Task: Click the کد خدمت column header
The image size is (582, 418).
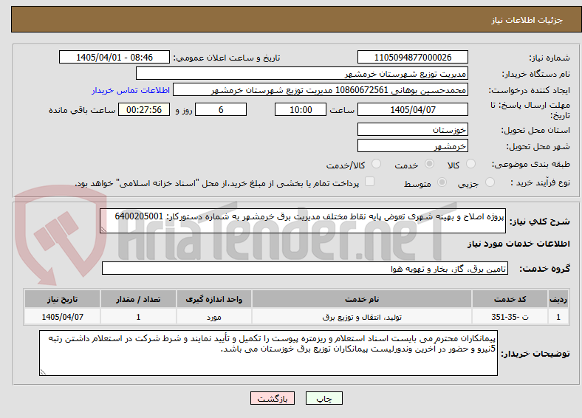Action: click(510, 299)
